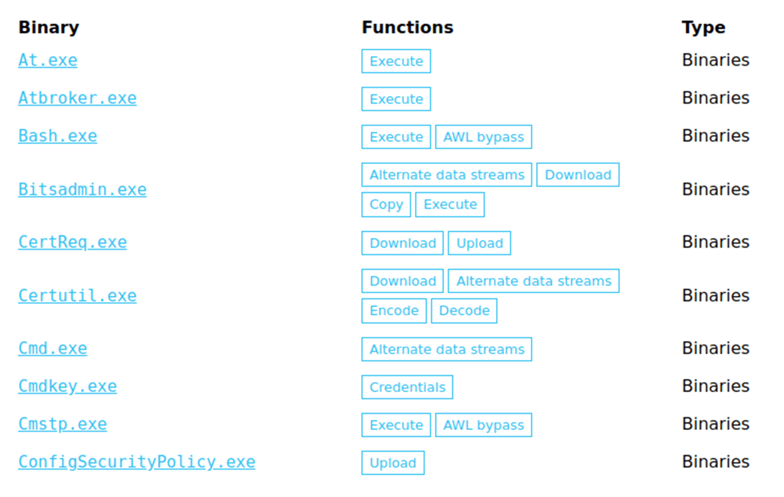Open the Atbroker.exe link

pyautogui.click(x=77, y=98)
